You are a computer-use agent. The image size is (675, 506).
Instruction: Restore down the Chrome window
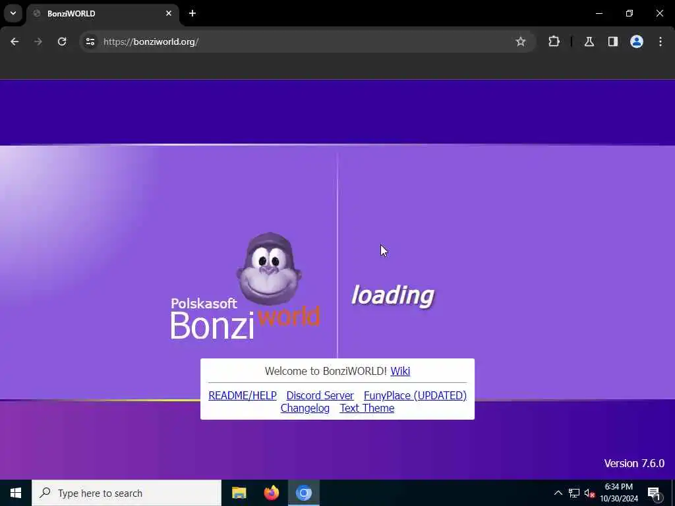630,13
